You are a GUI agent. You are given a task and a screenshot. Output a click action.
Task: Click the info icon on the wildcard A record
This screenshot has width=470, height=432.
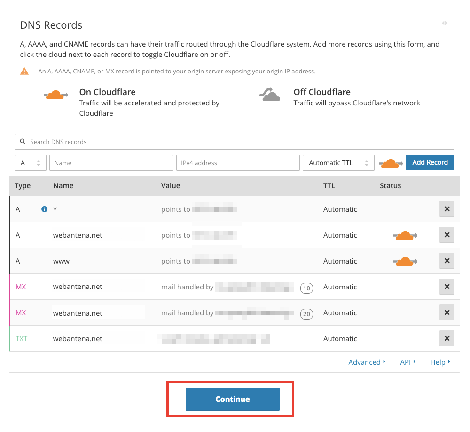[x=44, y=209]
